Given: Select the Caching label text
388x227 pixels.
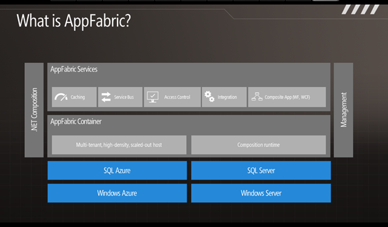Looking at the screenshot, I should coord(78,97).
